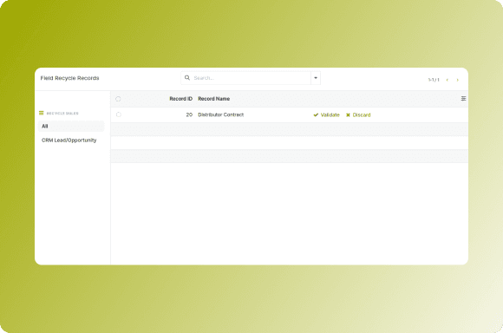Go to the next page arrow
This screenshot has height=333, width=503.
click(x=457, y=80)
